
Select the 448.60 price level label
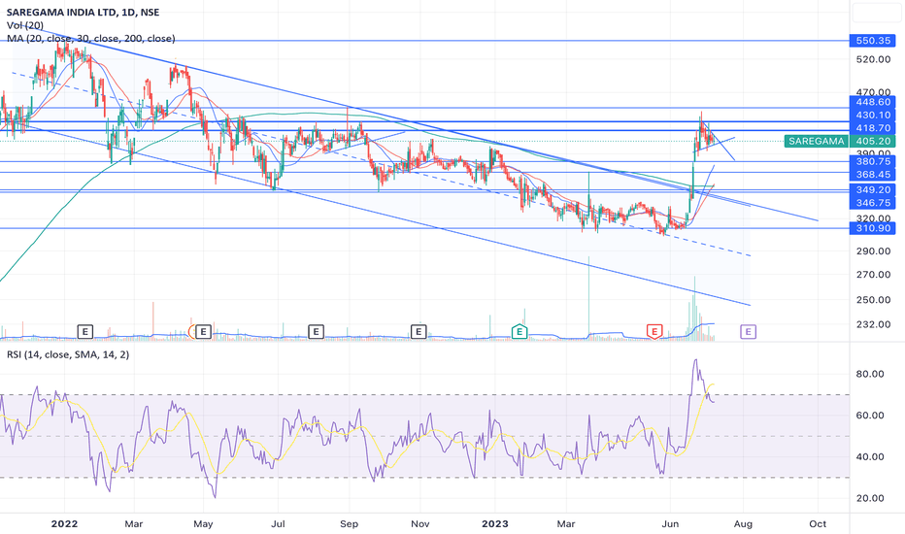(x=873, y=102)
